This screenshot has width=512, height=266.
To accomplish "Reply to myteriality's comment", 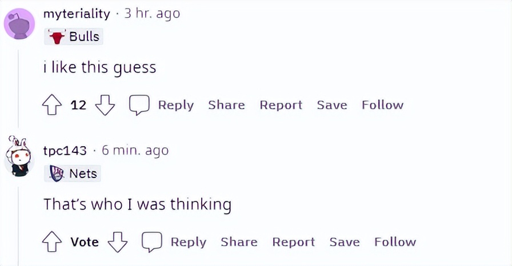I will point(176,105).
